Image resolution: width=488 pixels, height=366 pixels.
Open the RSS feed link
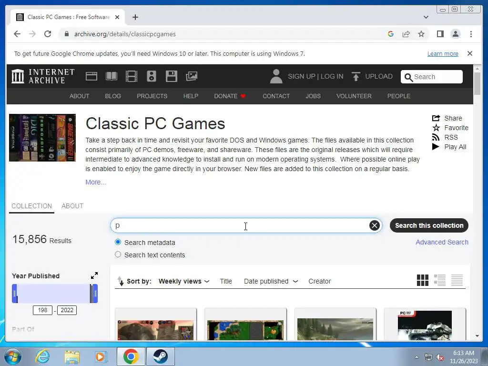[445, 137]
